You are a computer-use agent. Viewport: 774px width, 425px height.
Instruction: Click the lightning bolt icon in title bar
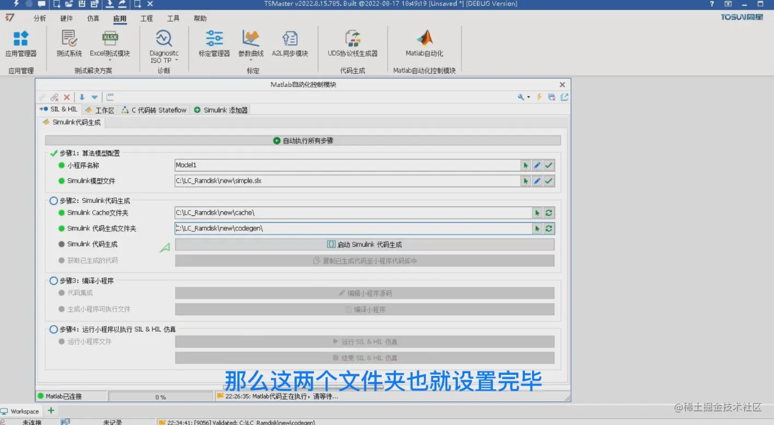pos(16,4)
